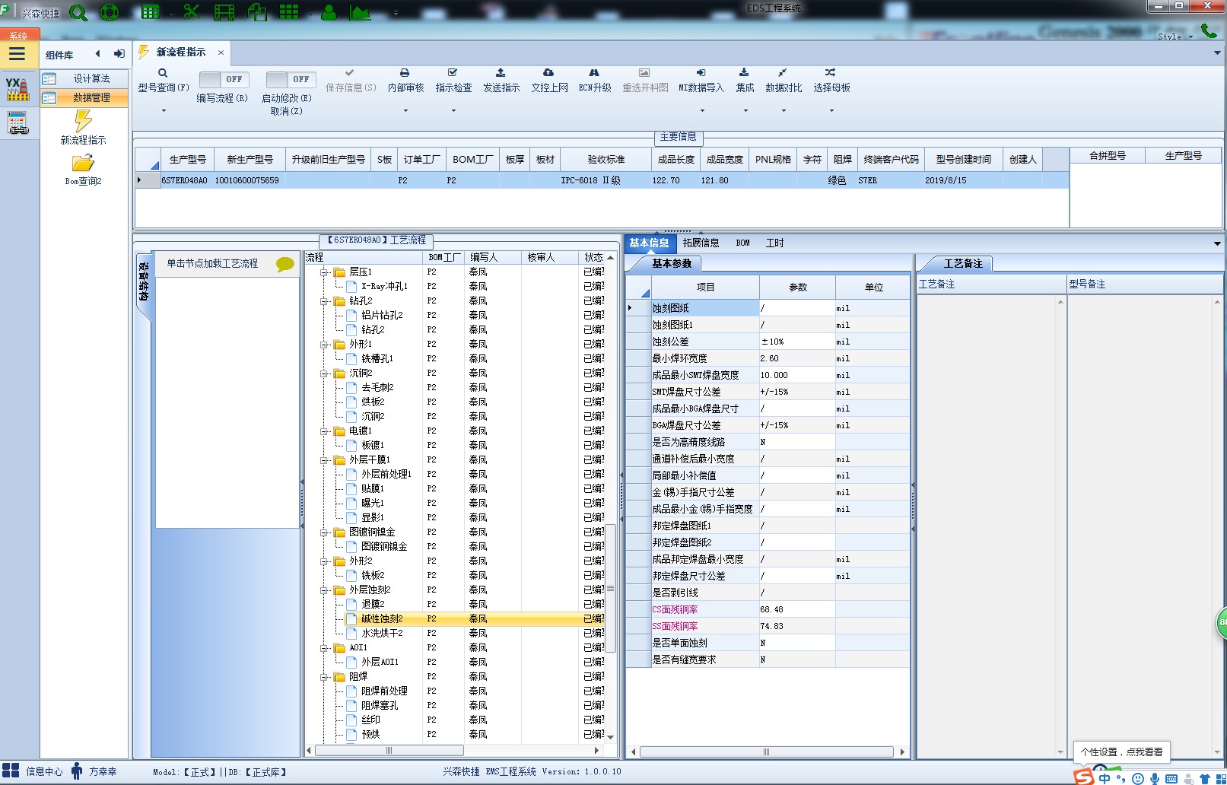This screenshot has width=1227, height=785.
Task: Open the hamburger menu button
Action: coord(17,54)
